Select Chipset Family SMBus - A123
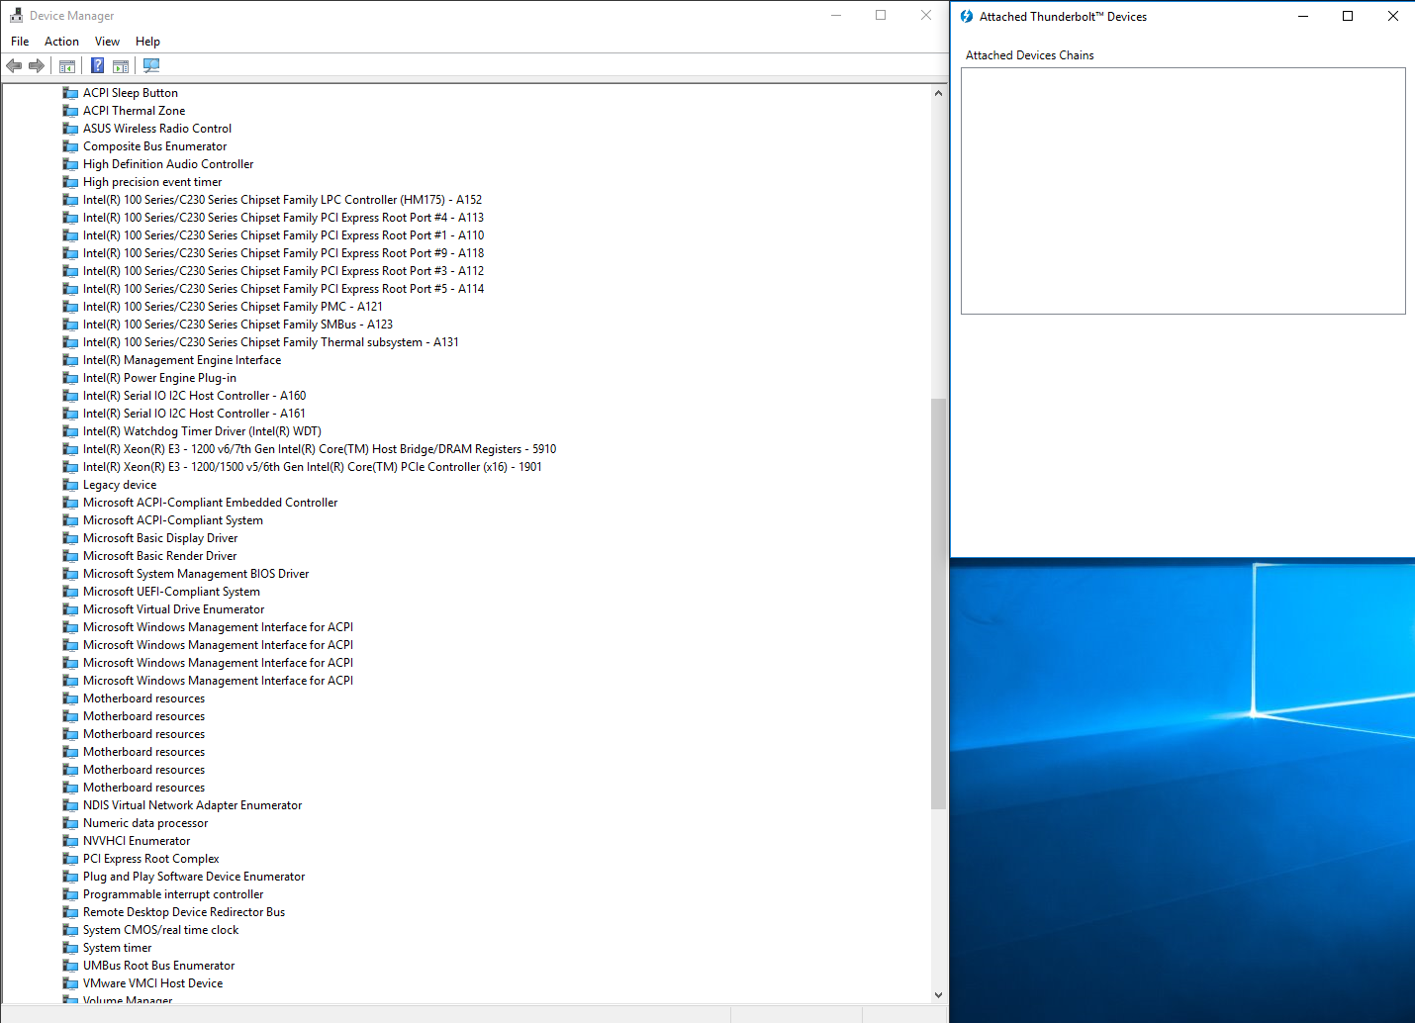Image resolution: width=1415 pixels, height=1023 pixels. click(237, 325)
